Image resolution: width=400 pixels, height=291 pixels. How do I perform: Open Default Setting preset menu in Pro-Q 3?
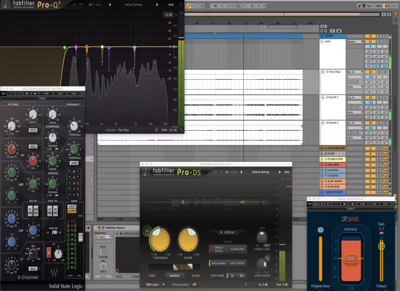click(133, 4)
